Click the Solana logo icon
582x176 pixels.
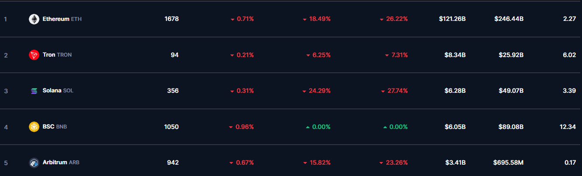(x=34, y=91)
